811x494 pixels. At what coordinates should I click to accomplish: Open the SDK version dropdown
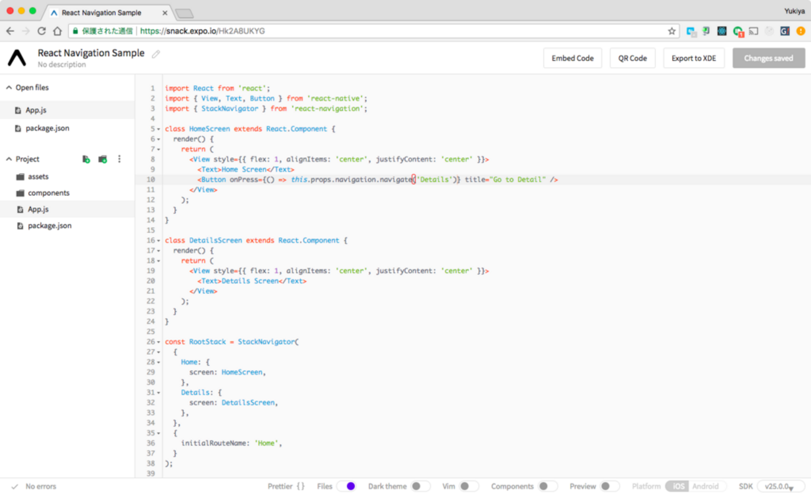(x=780, y=487)
